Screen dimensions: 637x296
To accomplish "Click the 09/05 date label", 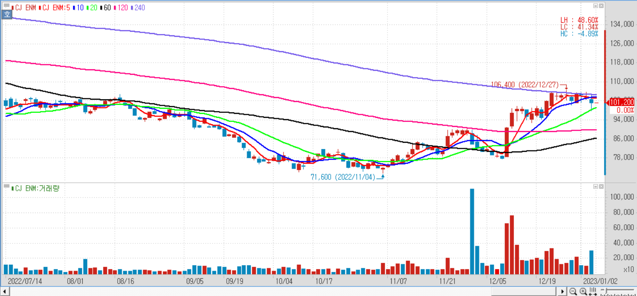I will (x=195, y=281).
